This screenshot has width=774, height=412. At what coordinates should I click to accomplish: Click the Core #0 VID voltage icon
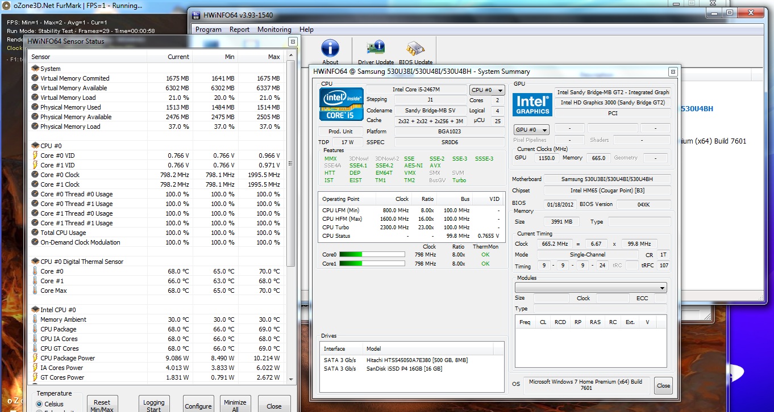(x=35, y=155)
